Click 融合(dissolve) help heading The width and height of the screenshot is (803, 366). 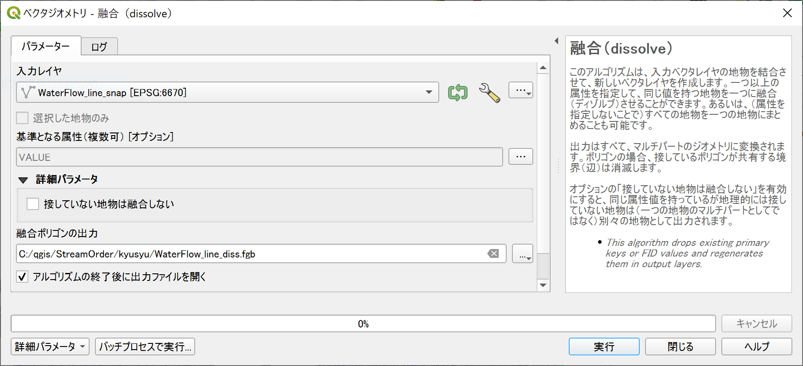click(x=621, y=48)
